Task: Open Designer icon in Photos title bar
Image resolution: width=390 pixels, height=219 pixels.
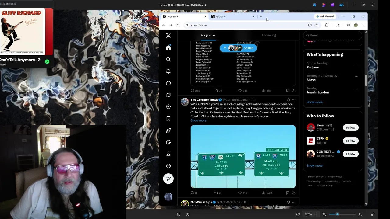Action: tap(324, 5)
